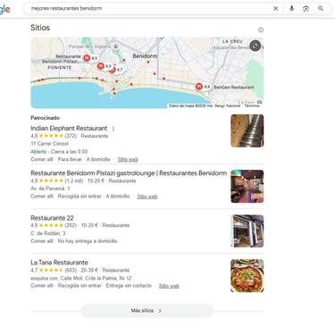Screen dimensions: 335x327
Task: Open Indian Elephant Restaurant listing title
Action: click(69, 129)
